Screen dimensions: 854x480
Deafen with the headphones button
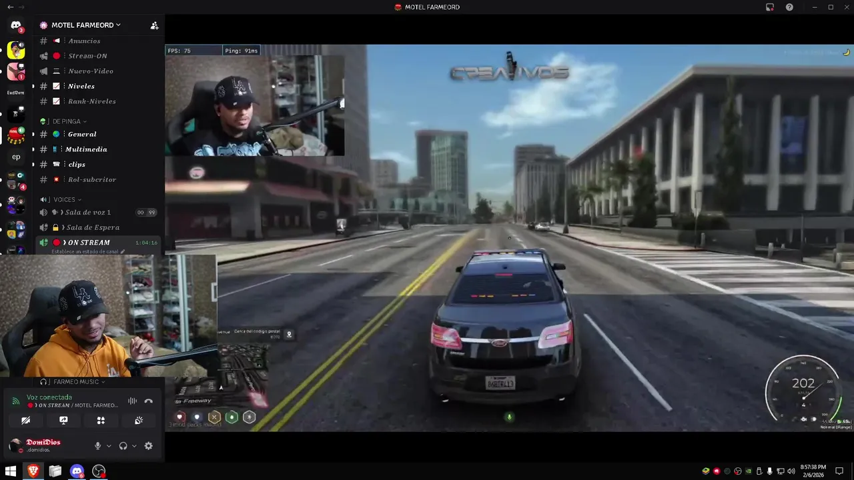(123, 446)
